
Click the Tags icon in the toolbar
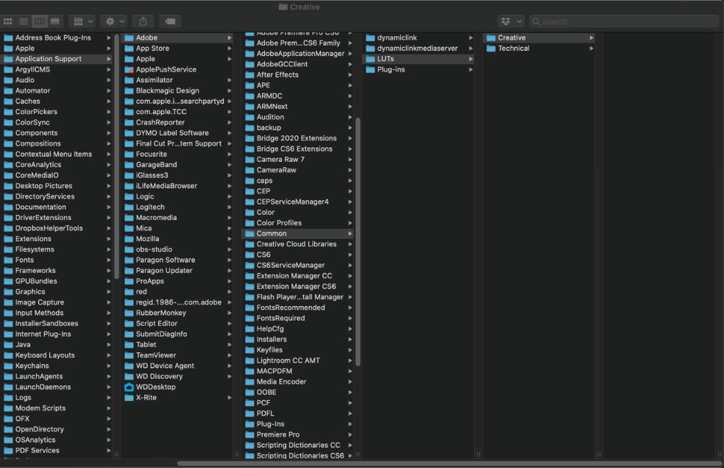[x=170, y=21]
